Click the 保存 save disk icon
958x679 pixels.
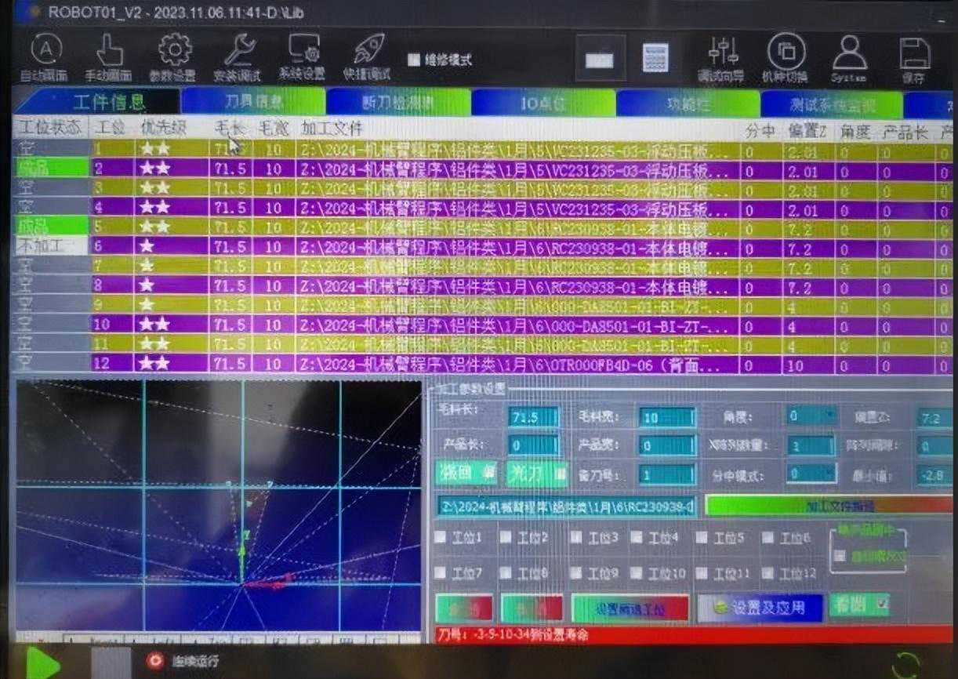[x=914, y=57]
